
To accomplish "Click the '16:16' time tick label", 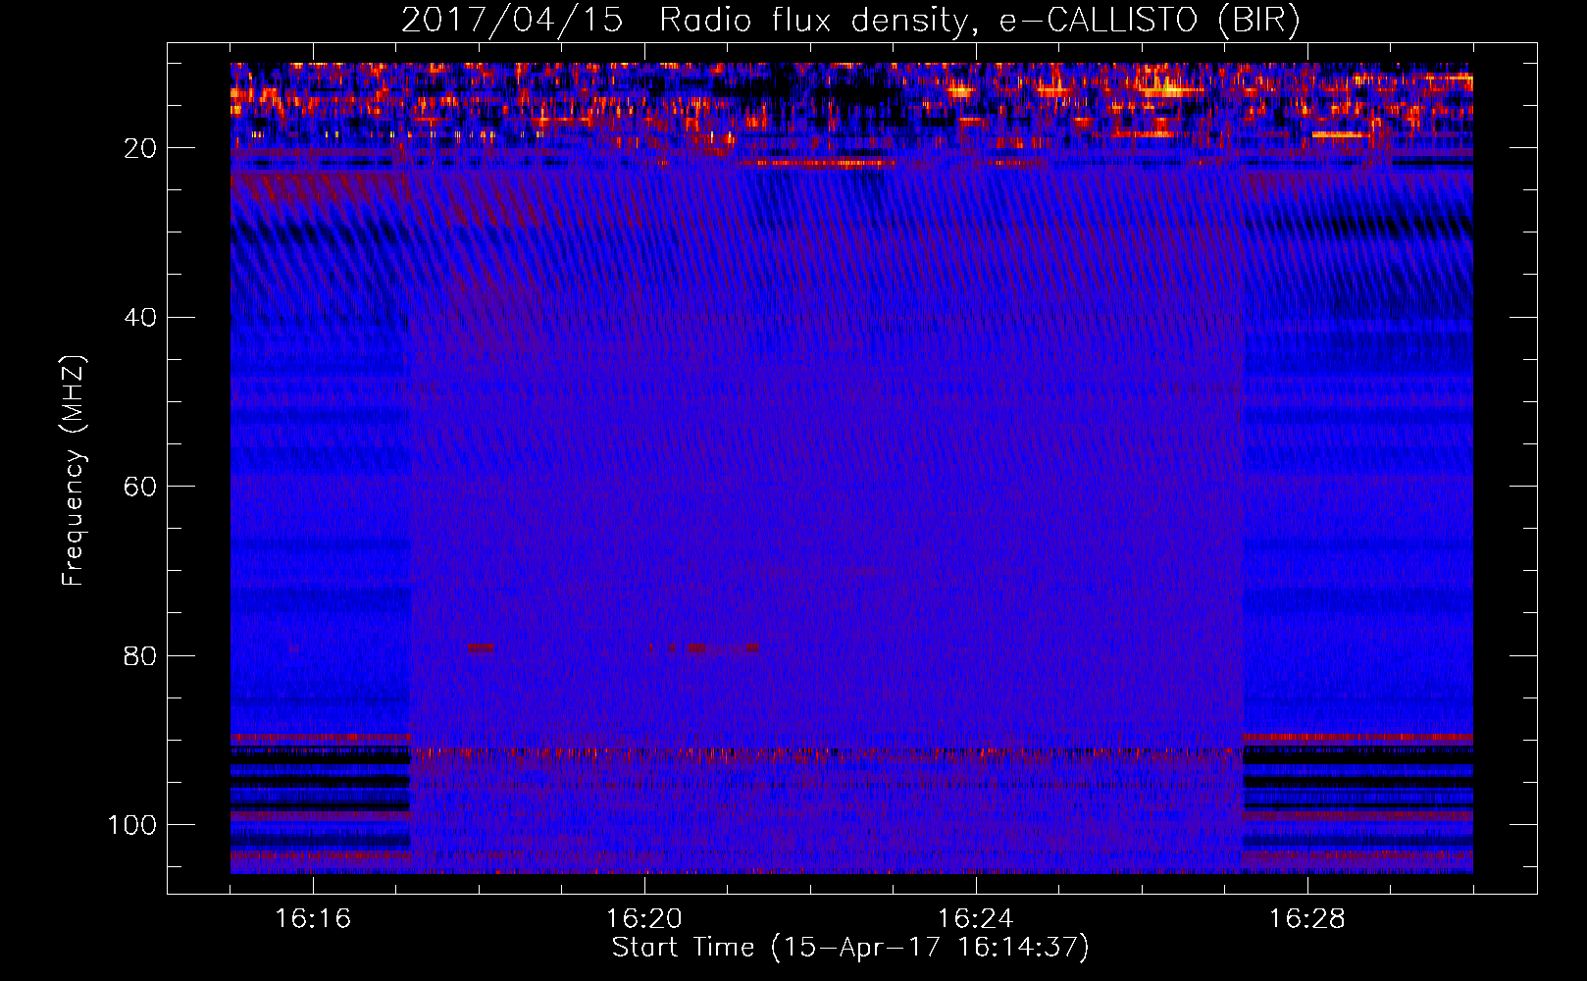I will [313, 919].
